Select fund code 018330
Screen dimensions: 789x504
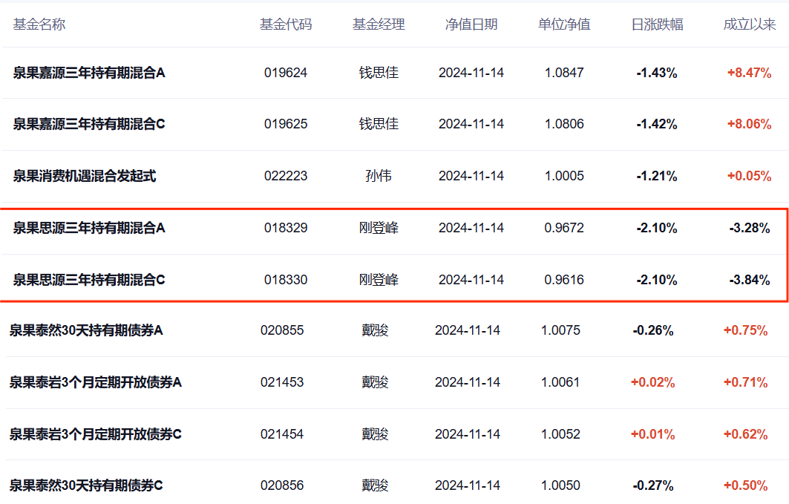click(286, 280)
